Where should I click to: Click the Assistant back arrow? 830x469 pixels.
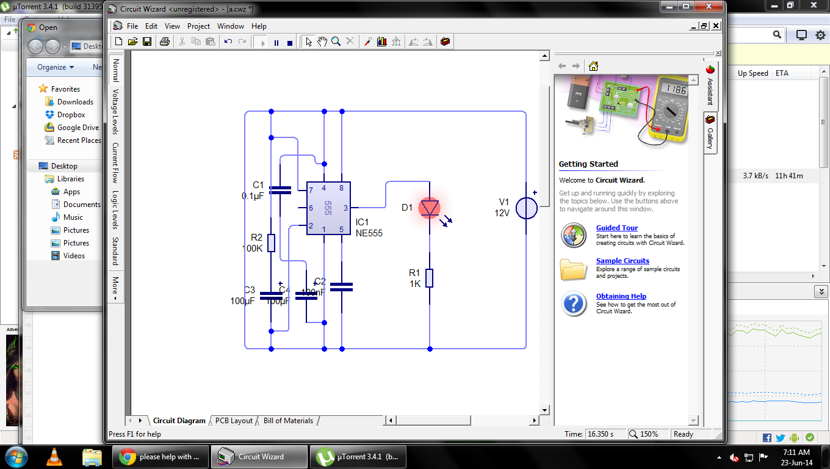click(x=562, y=66)
